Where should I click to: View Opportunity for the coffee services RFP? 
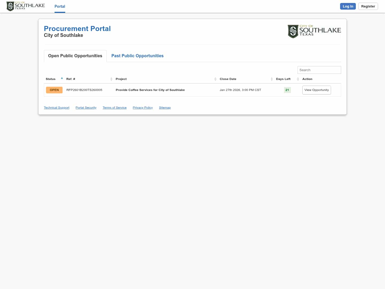[317, 90]
